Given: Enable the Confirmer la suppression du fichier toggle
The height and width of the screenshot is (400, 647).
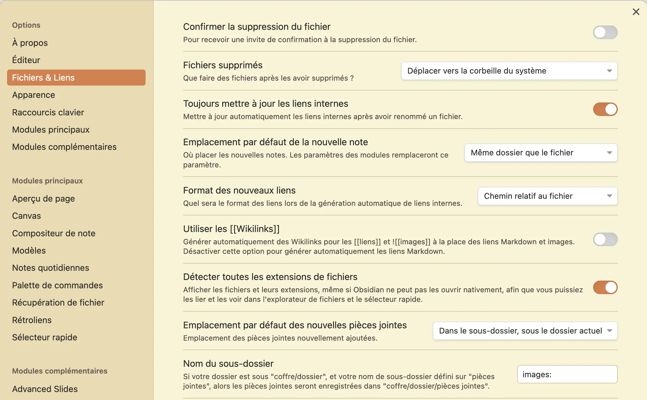Looking at the screenshot, I should pos(605,32).
